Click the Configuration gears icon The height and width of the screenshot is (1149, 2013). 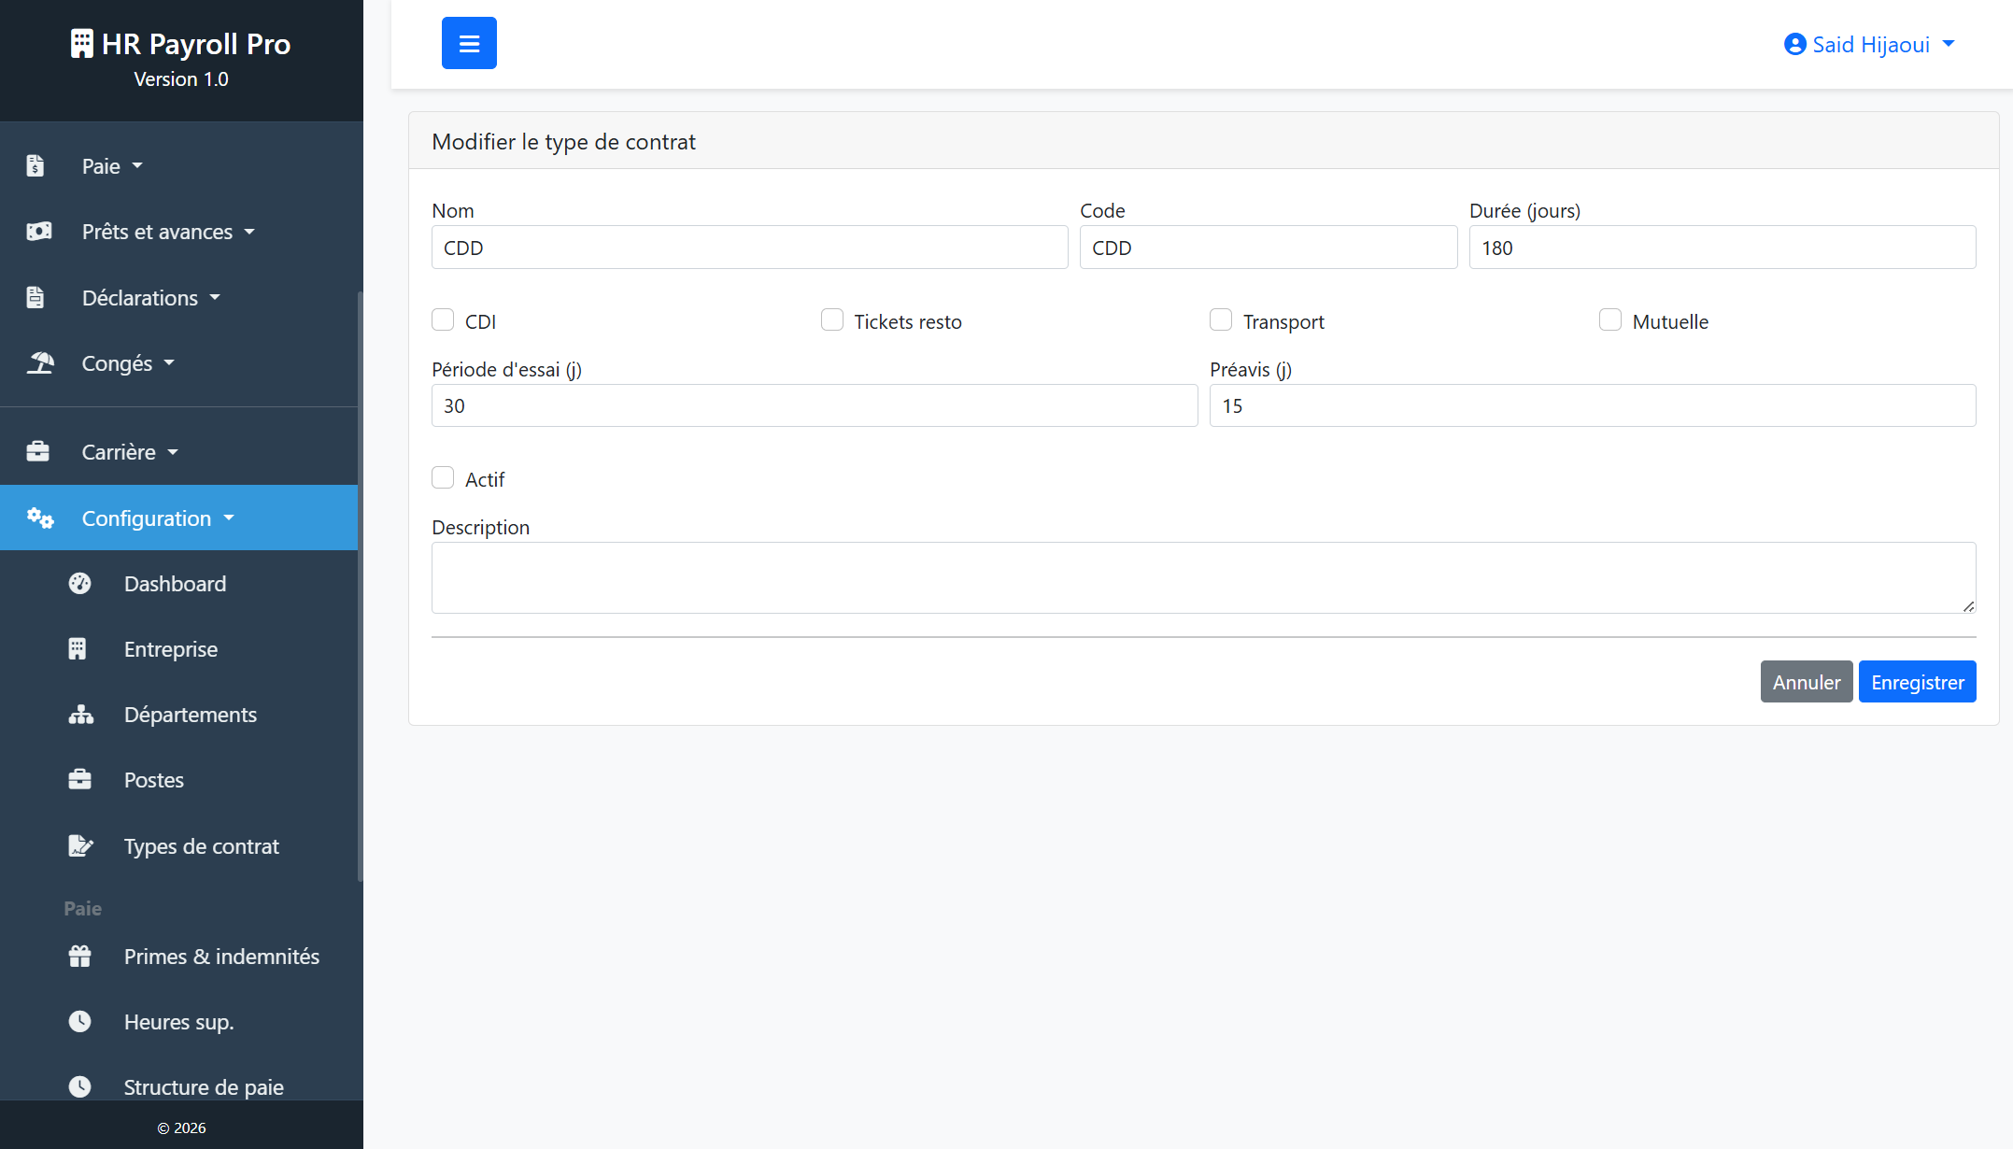tap(40, 518)
